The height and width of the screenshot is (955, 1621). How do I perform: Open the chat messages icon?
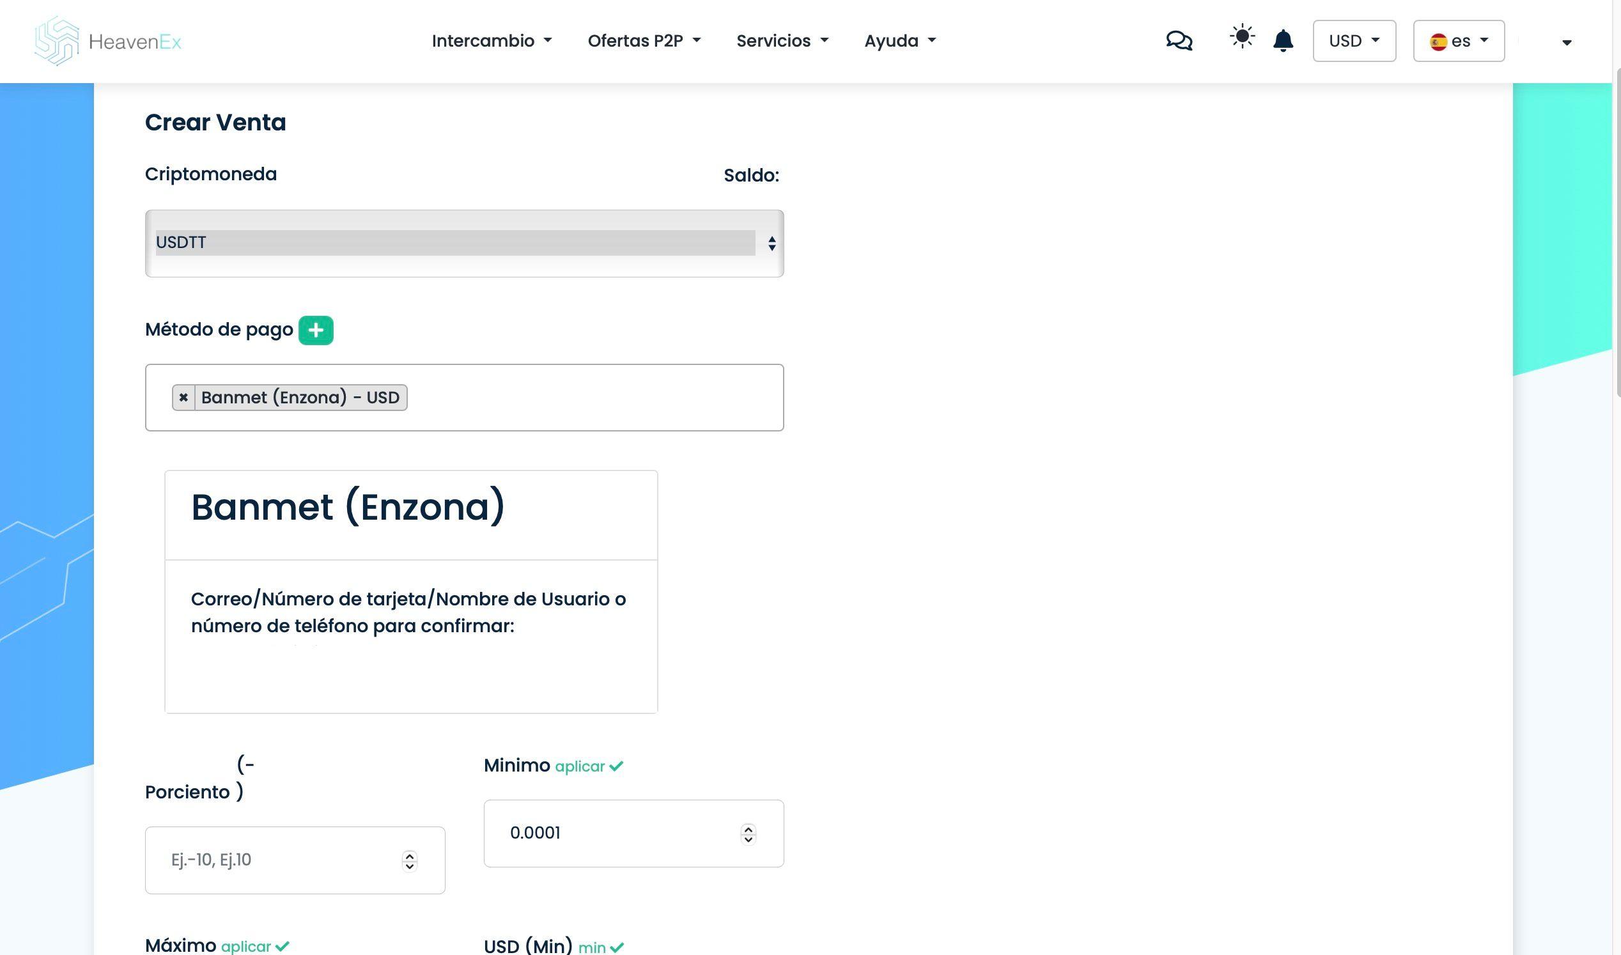(1179, 41)
